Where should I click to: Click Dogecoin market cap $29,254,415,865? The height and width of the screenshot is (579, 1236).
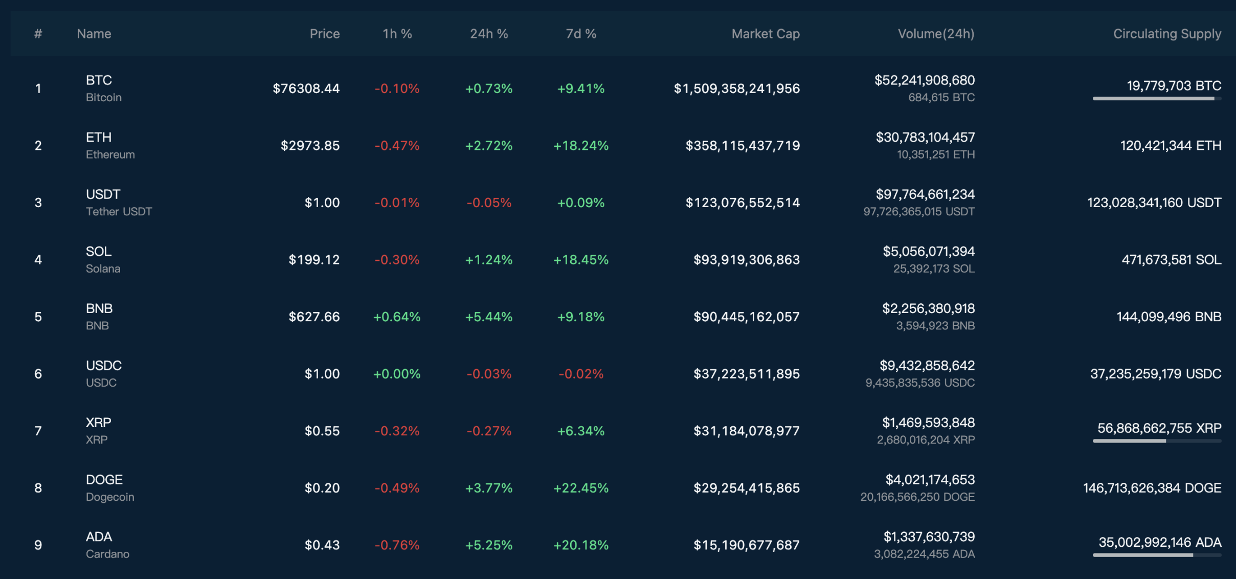(x=747, y=488)
